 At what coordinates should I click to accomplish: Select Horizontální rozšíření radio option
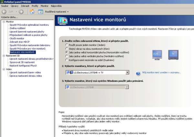[67, 52]
